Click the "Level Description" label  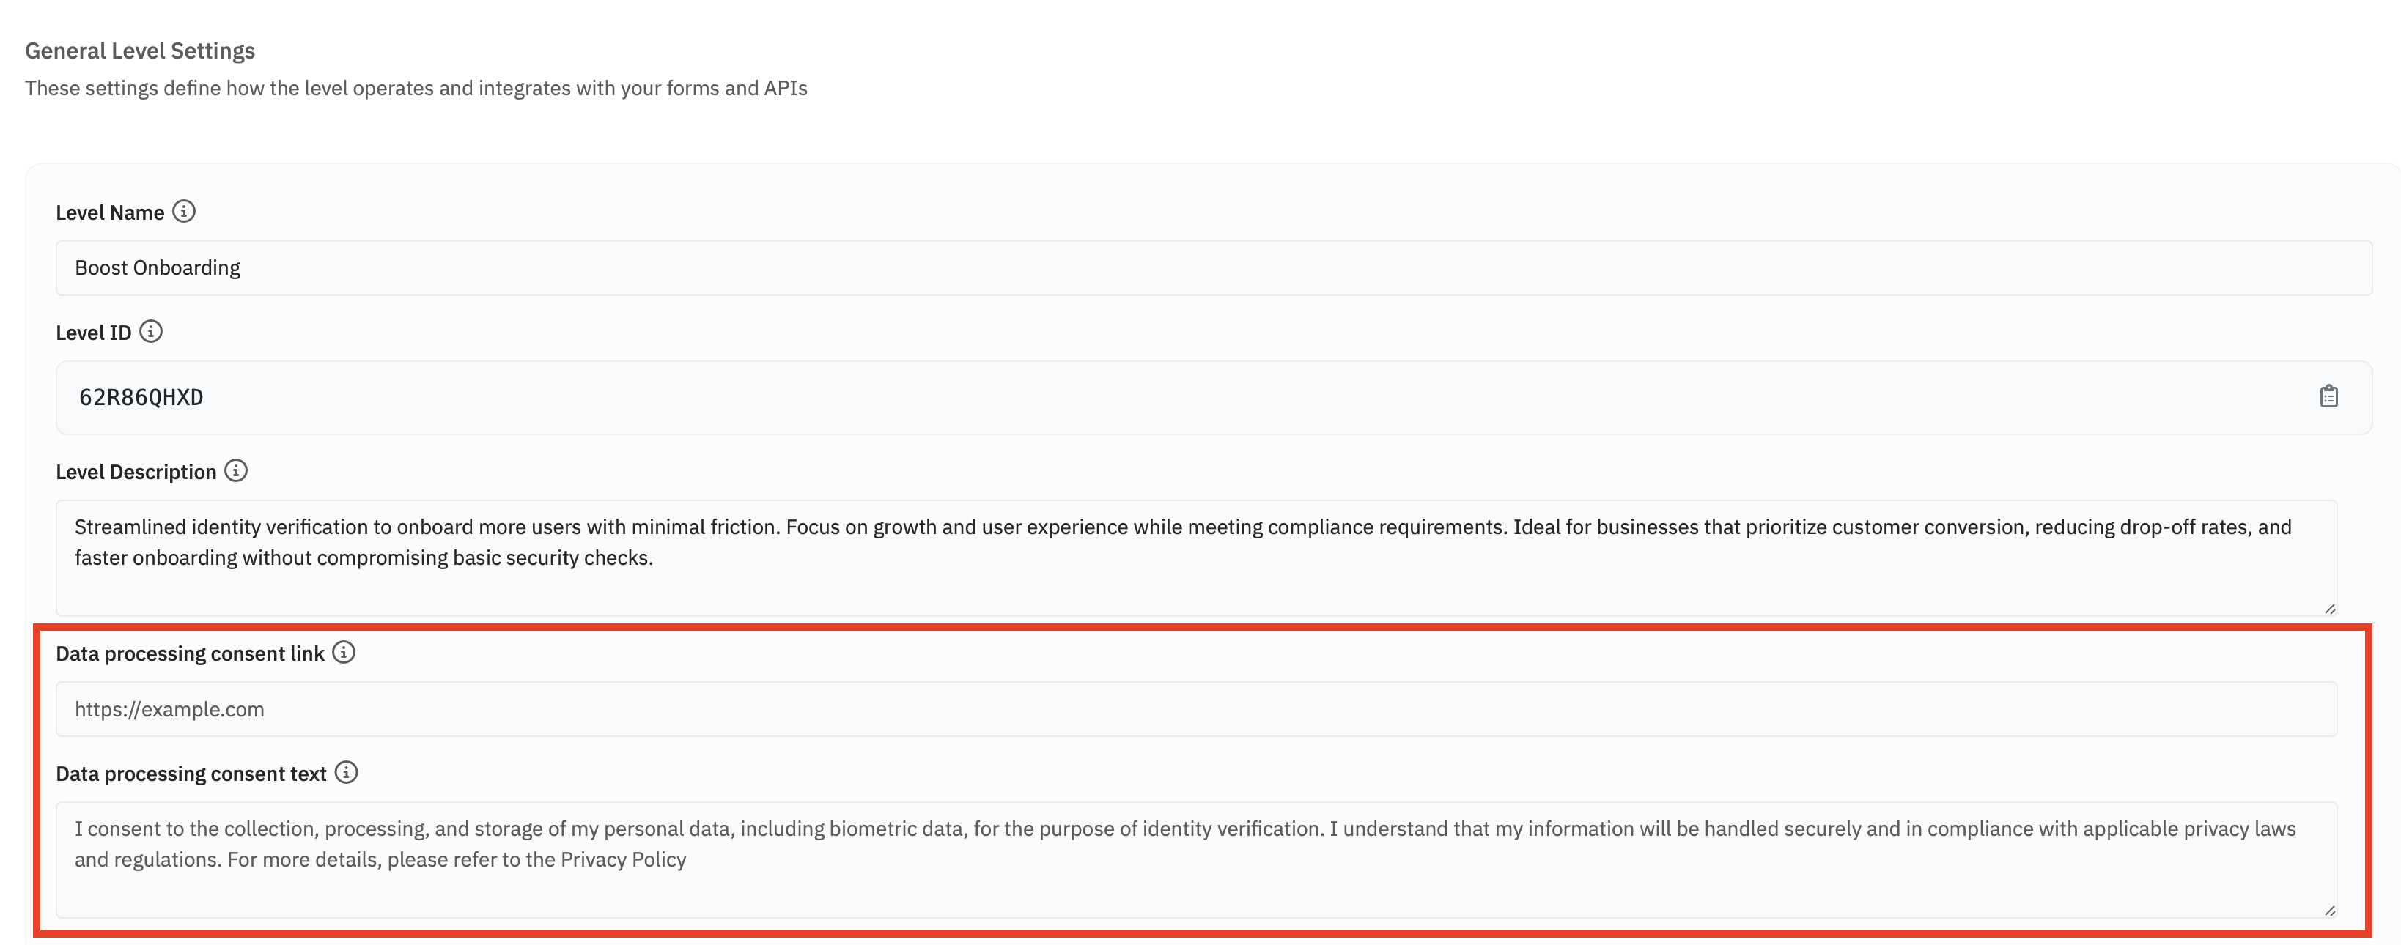pyautogui.click(x=136, y=472)
